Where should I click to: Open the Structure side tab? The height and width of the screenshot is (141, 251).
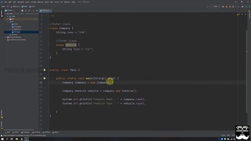[2, 114]
